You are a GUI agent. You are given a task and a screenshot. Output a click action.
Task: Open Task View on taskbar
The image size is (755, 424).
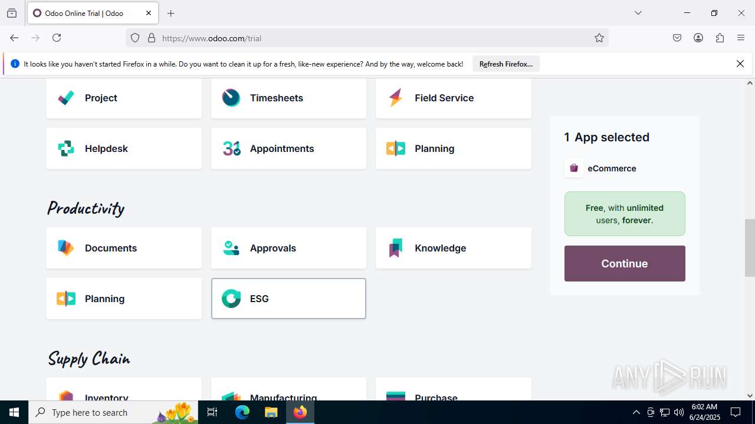click(213, 412)
